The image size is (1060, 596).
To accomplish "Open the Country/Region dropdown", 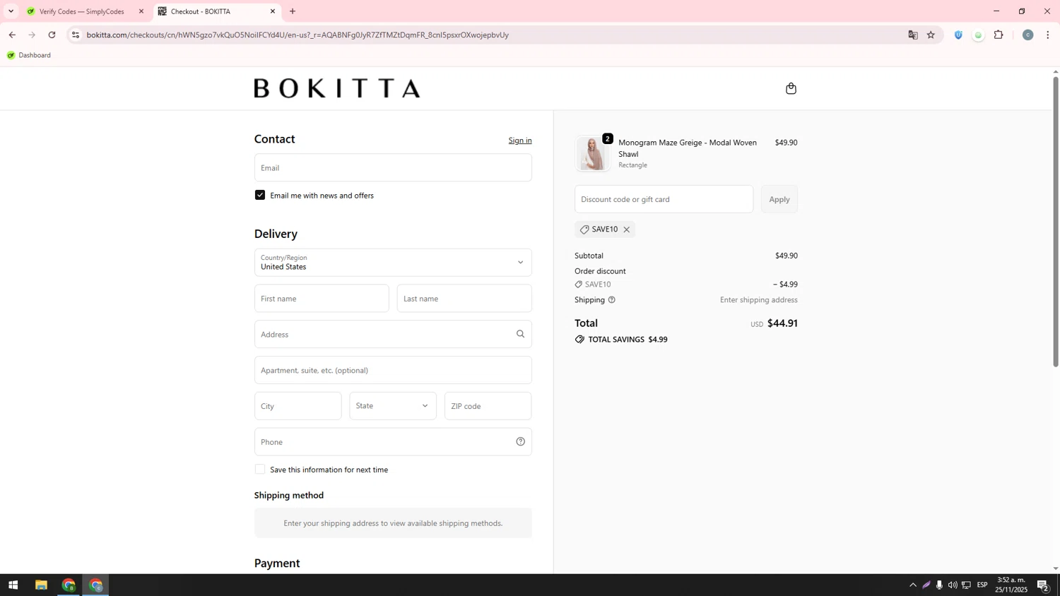I will [393, 262].
